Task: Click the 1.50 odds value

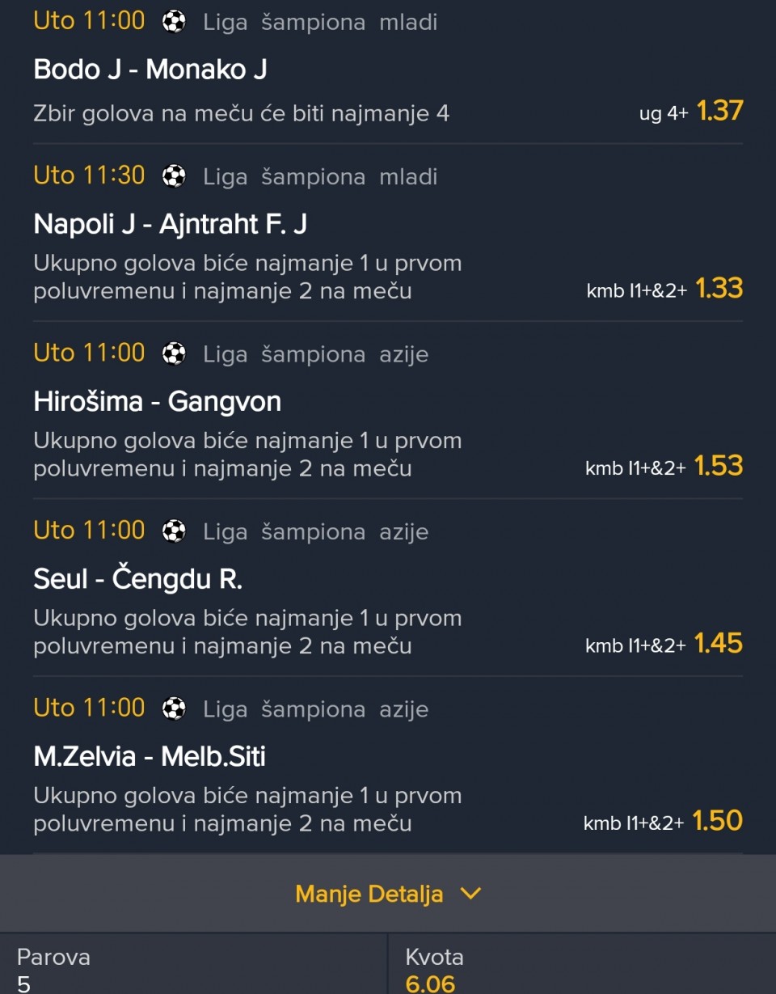Action: tap(718, 821)
